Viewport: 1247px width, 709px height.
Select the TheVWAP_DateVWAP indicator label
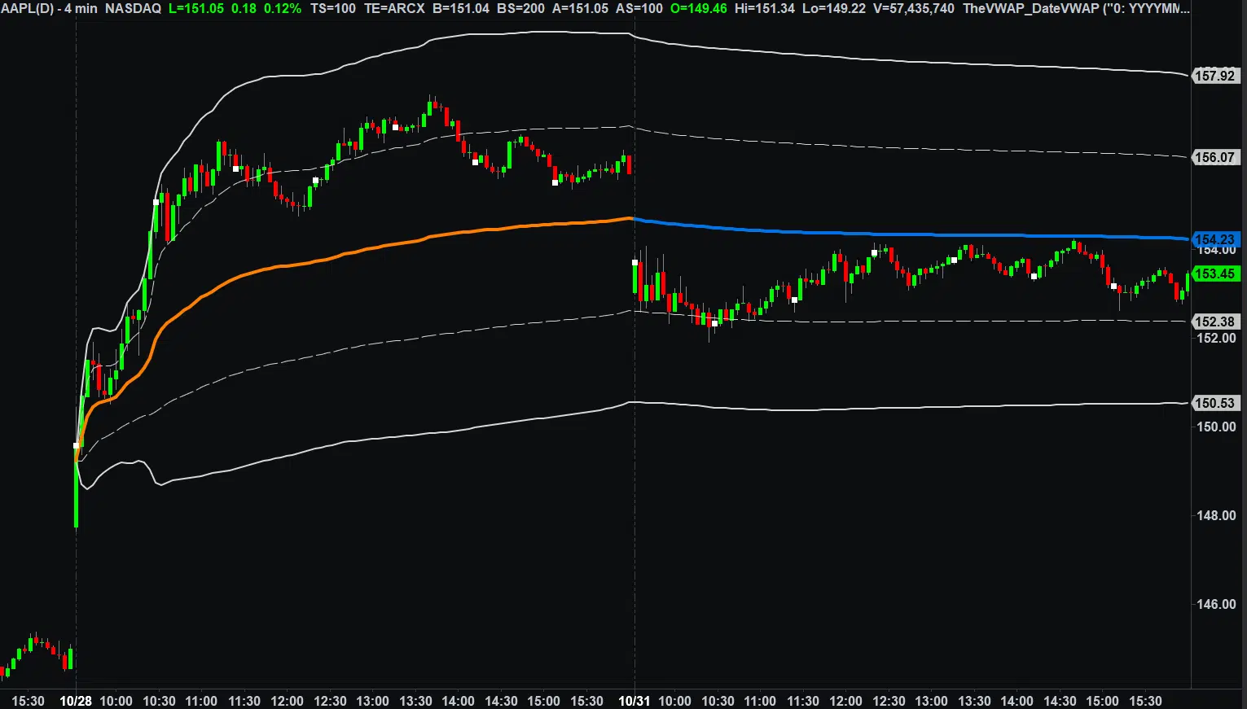pyautogui.click(x=1077, y=8)
